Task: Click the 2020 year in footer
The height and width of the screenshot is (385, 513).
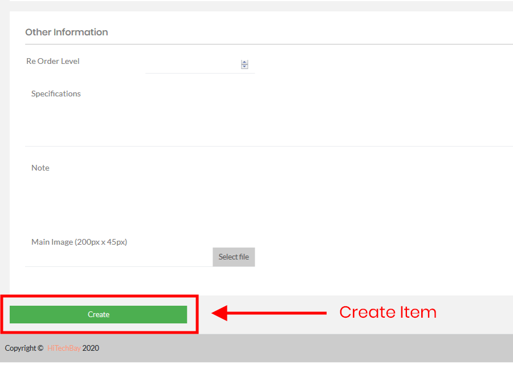Action: pos(91,348)
